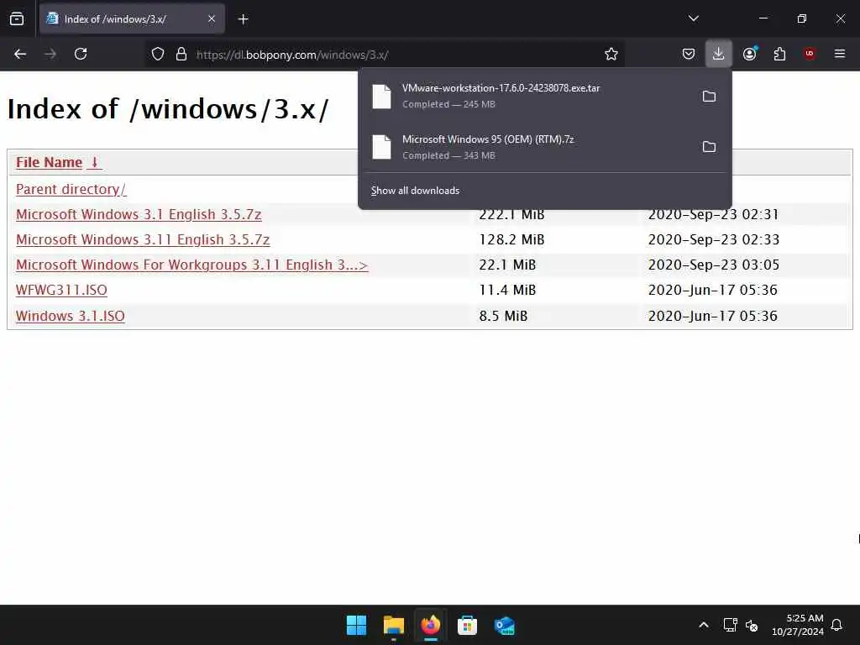The height and width of the screenshot is (645, 860).
Task: Reload the current page
Action: (81, 54)
